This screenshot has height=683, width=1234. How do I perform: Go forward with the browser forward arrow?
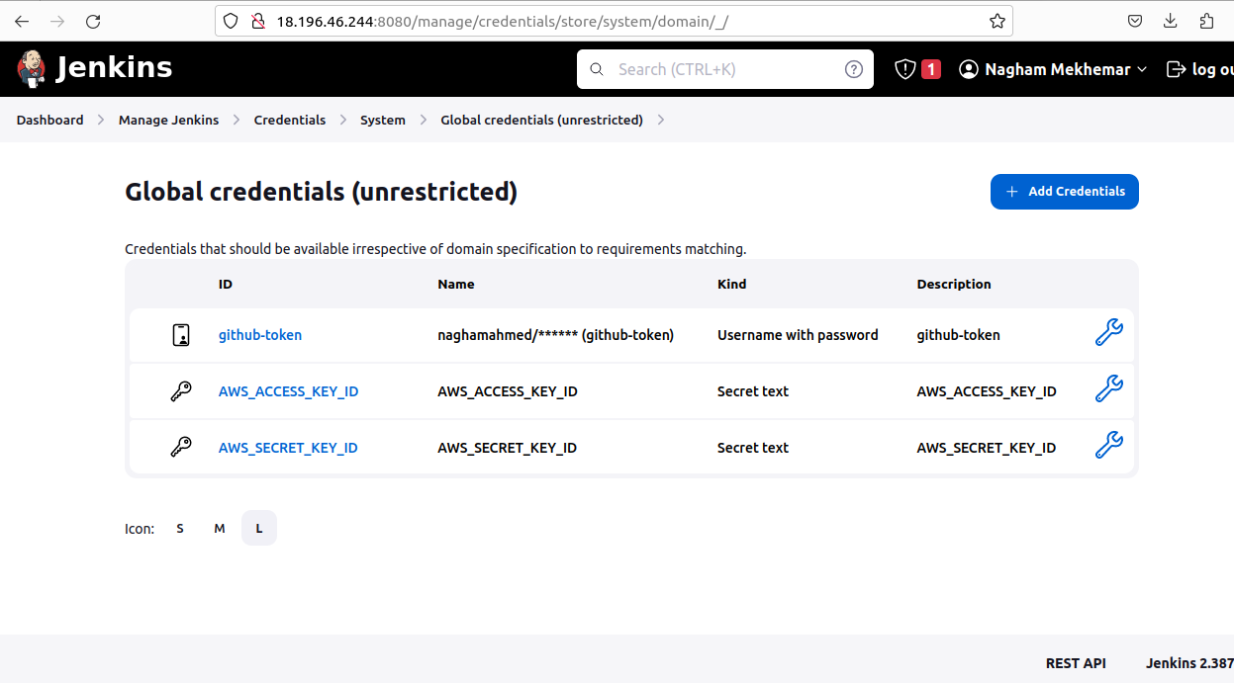tap(57, 21)
